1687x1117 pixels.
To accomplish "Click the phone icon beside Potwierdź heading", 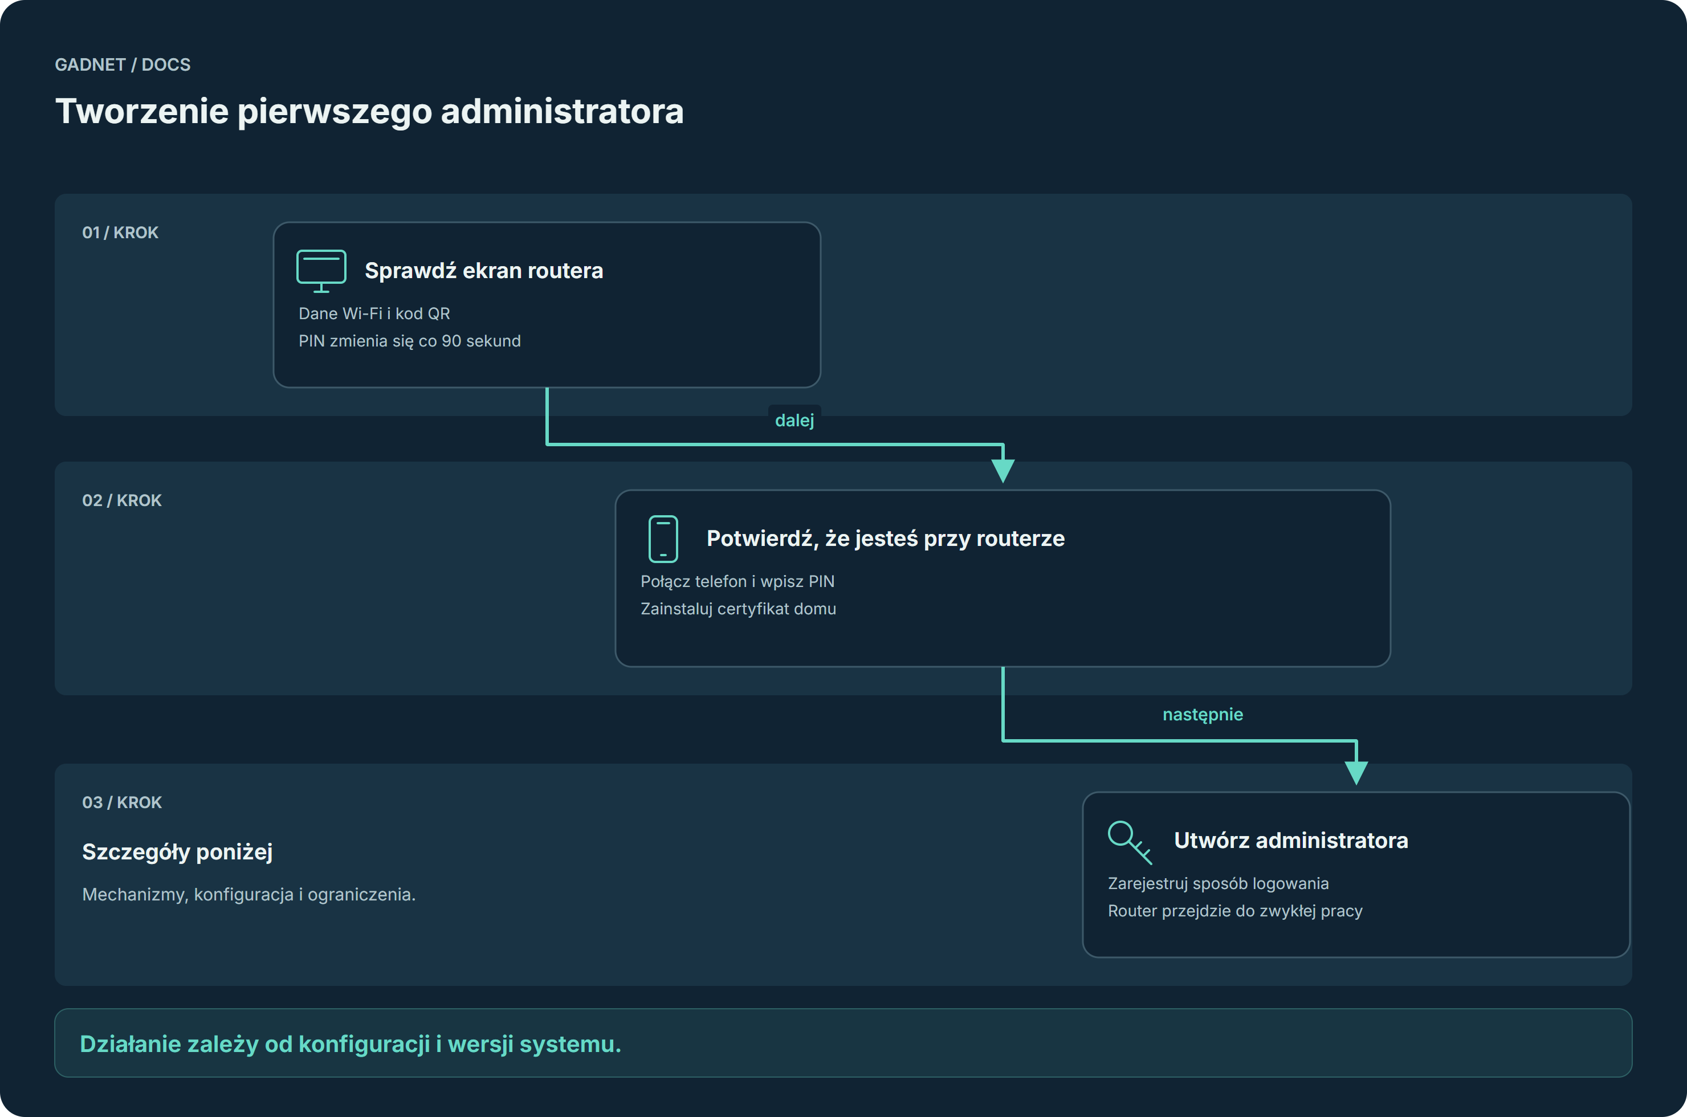I will [x=663, y=539].
